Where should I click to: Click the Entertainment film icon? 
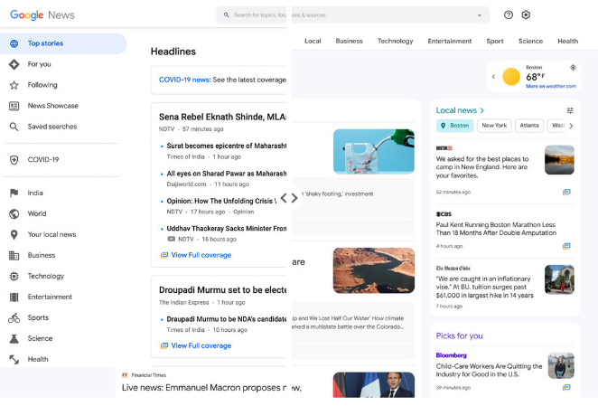[x=14, y=297]
